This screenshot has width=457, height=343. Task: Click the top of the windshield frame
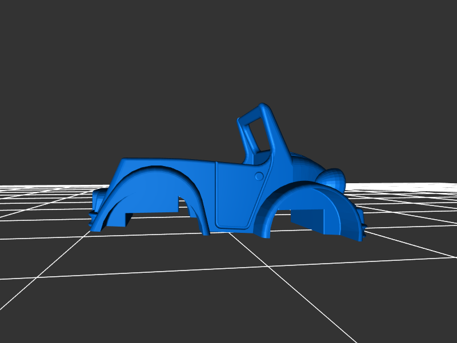264,107
